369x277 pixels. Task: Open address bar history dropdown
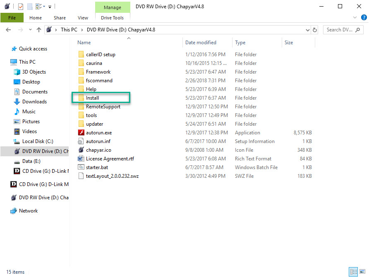307,30
